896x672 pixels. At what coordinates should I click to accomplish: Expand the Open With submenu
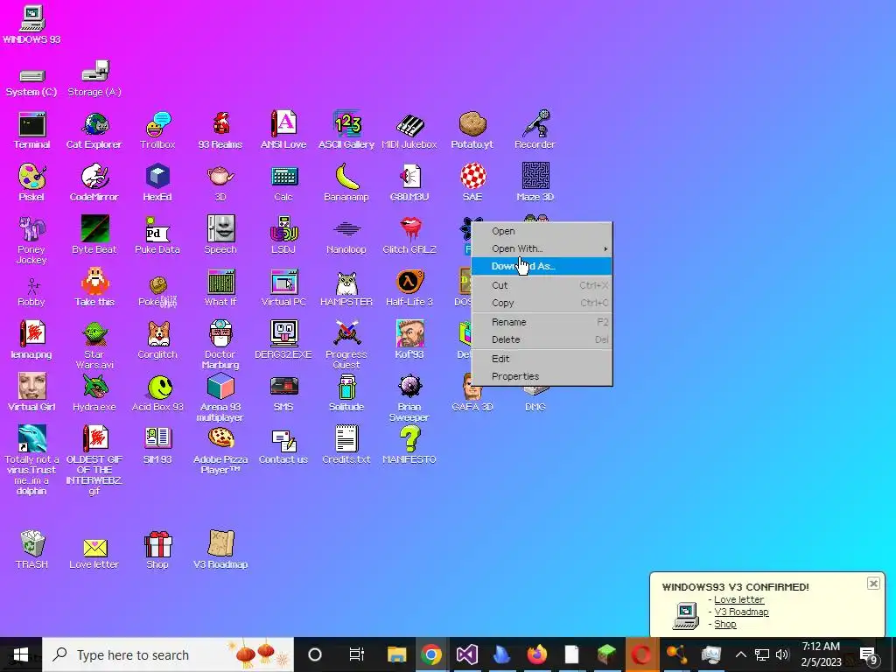(x=542, y=248)
